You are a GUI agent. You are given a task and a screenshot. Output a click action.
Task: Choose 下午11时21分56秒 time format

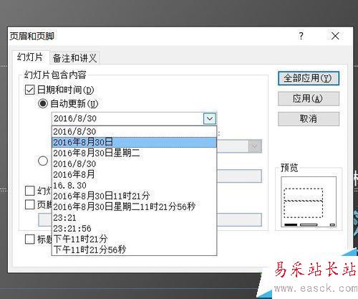pos(134,250)
